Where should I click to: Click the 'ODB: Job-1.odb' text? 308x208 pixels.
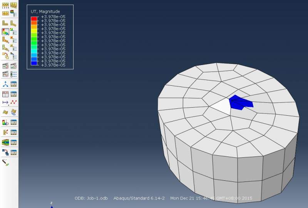pos(91,198)
